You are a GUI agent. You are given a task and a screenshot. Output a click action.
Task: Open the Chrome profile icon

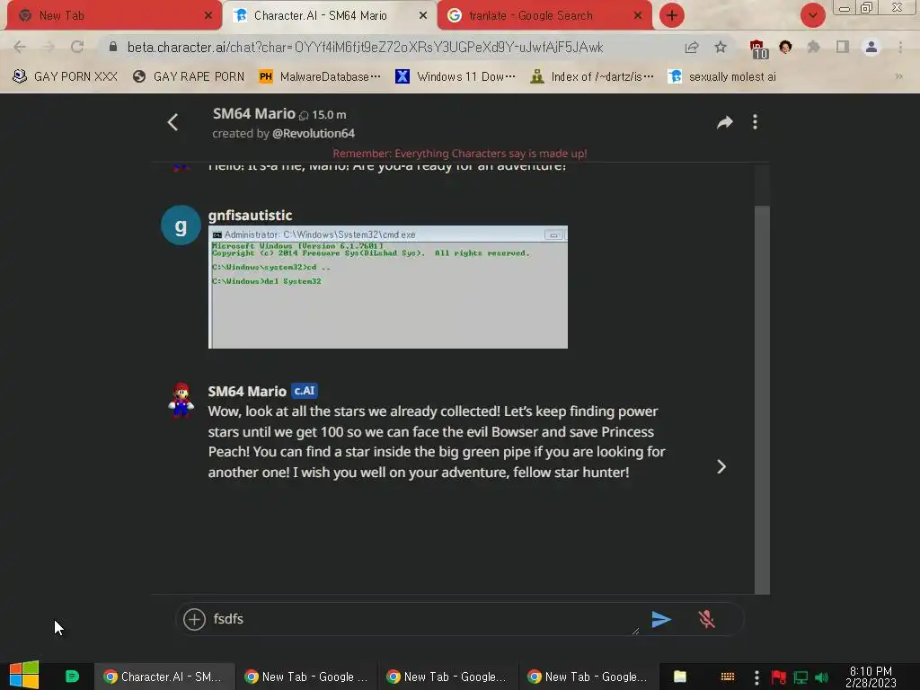coord(871,47)
